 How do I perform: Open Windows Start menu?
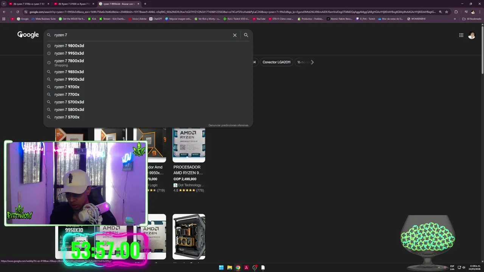(221, 267)
